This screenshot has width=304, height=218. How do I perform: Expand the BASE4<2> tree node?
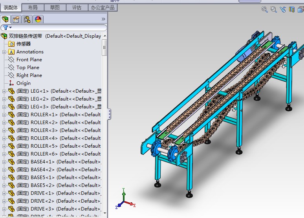tap(4, 170)
